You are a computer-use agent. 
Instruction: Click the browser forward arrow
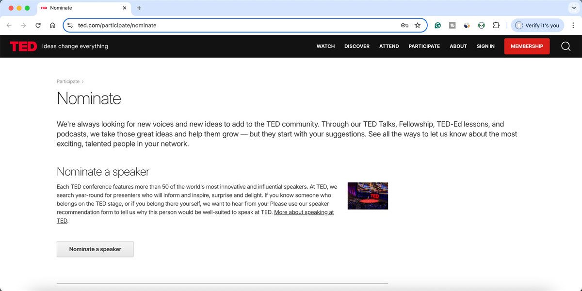[23, 25]
